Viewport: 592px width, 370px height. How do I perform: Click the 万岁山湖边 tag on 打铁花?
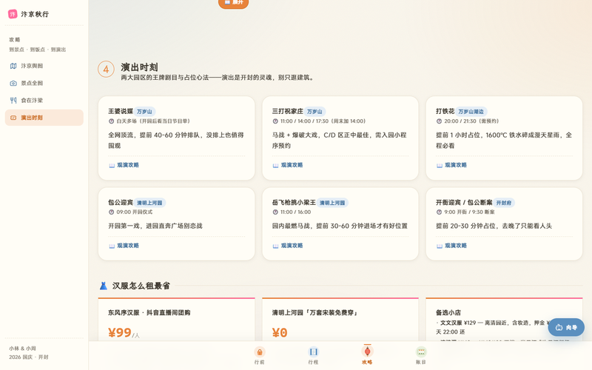[x=471, y=112]
